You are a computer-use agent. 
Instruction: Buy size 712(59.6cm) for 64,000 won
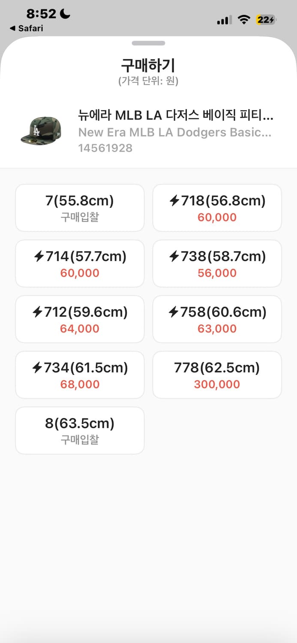[x=80, y=319]
